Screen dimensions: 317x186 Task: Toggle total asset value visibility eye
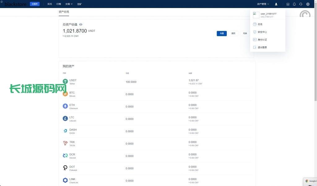pyautogui.click(x=81, y=24)
